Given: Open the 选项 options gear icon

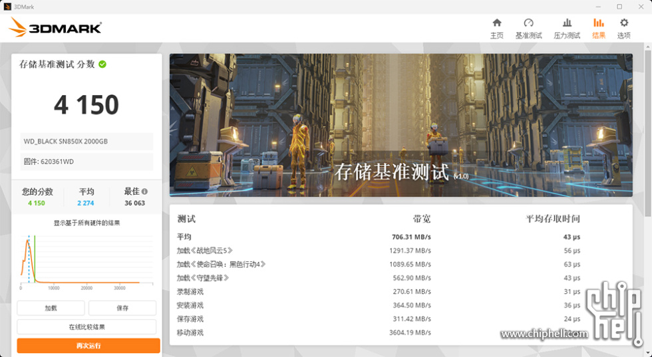Looking at the screenshot, I should [x=623, y=23].
